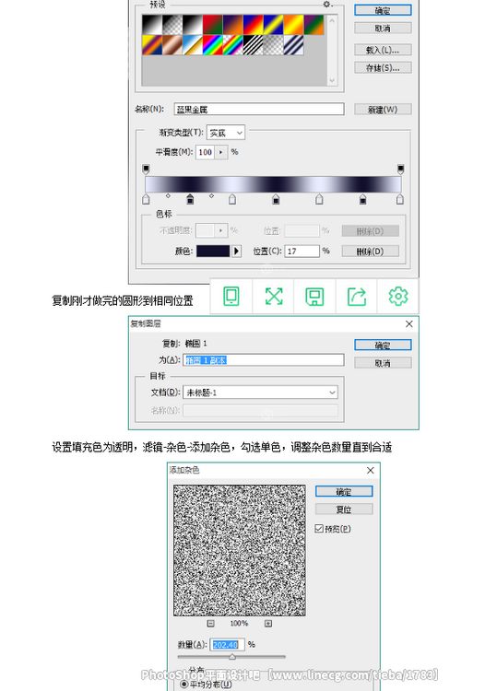The image size is (485, 691).
Task: Zoom out the Add Noise preview with minus icon
Action: (x=211, y=623)
